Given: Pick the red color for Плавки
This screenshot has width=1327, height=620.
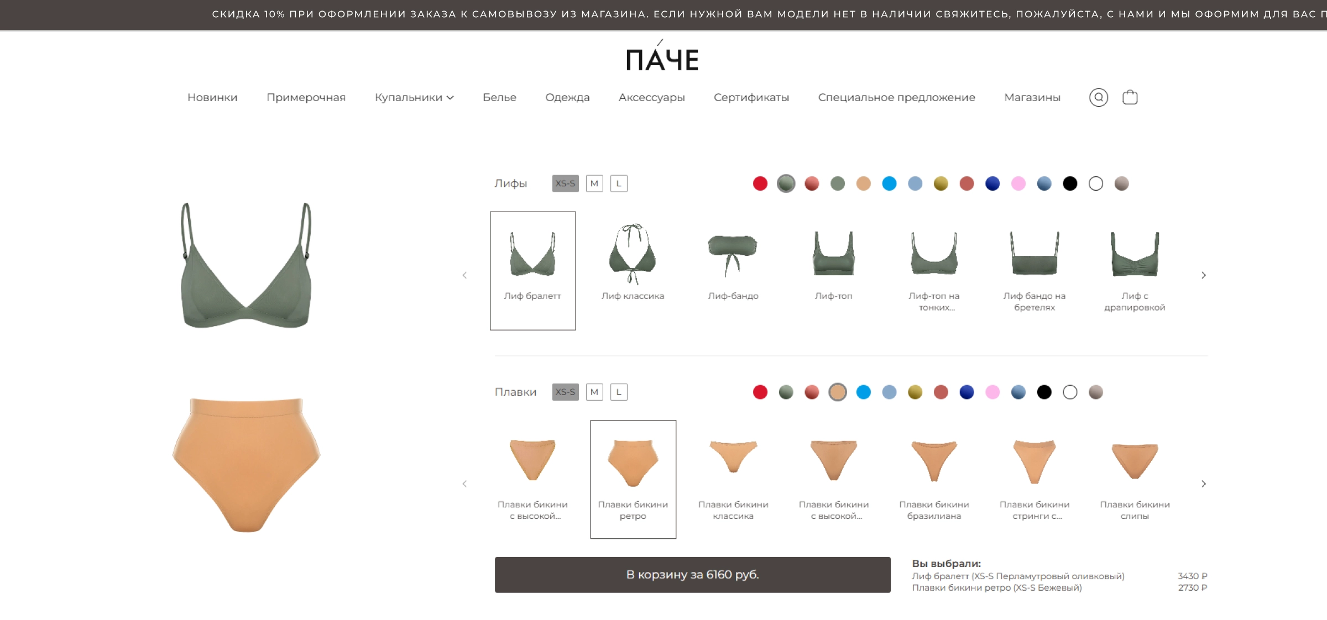Looking at the screenshot, I should (760, 392).
